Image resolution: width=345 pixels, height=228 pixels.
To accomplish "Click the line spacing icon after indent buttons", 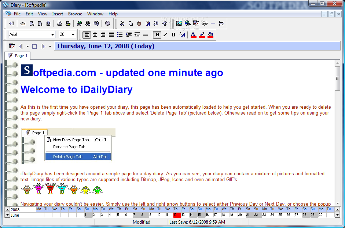I will pyautogui.click(x=146, y=35).
